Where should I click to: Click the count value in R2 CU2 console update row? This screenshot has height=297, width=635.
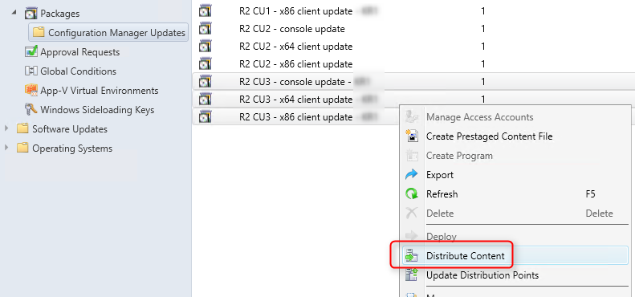pos(483,29)
